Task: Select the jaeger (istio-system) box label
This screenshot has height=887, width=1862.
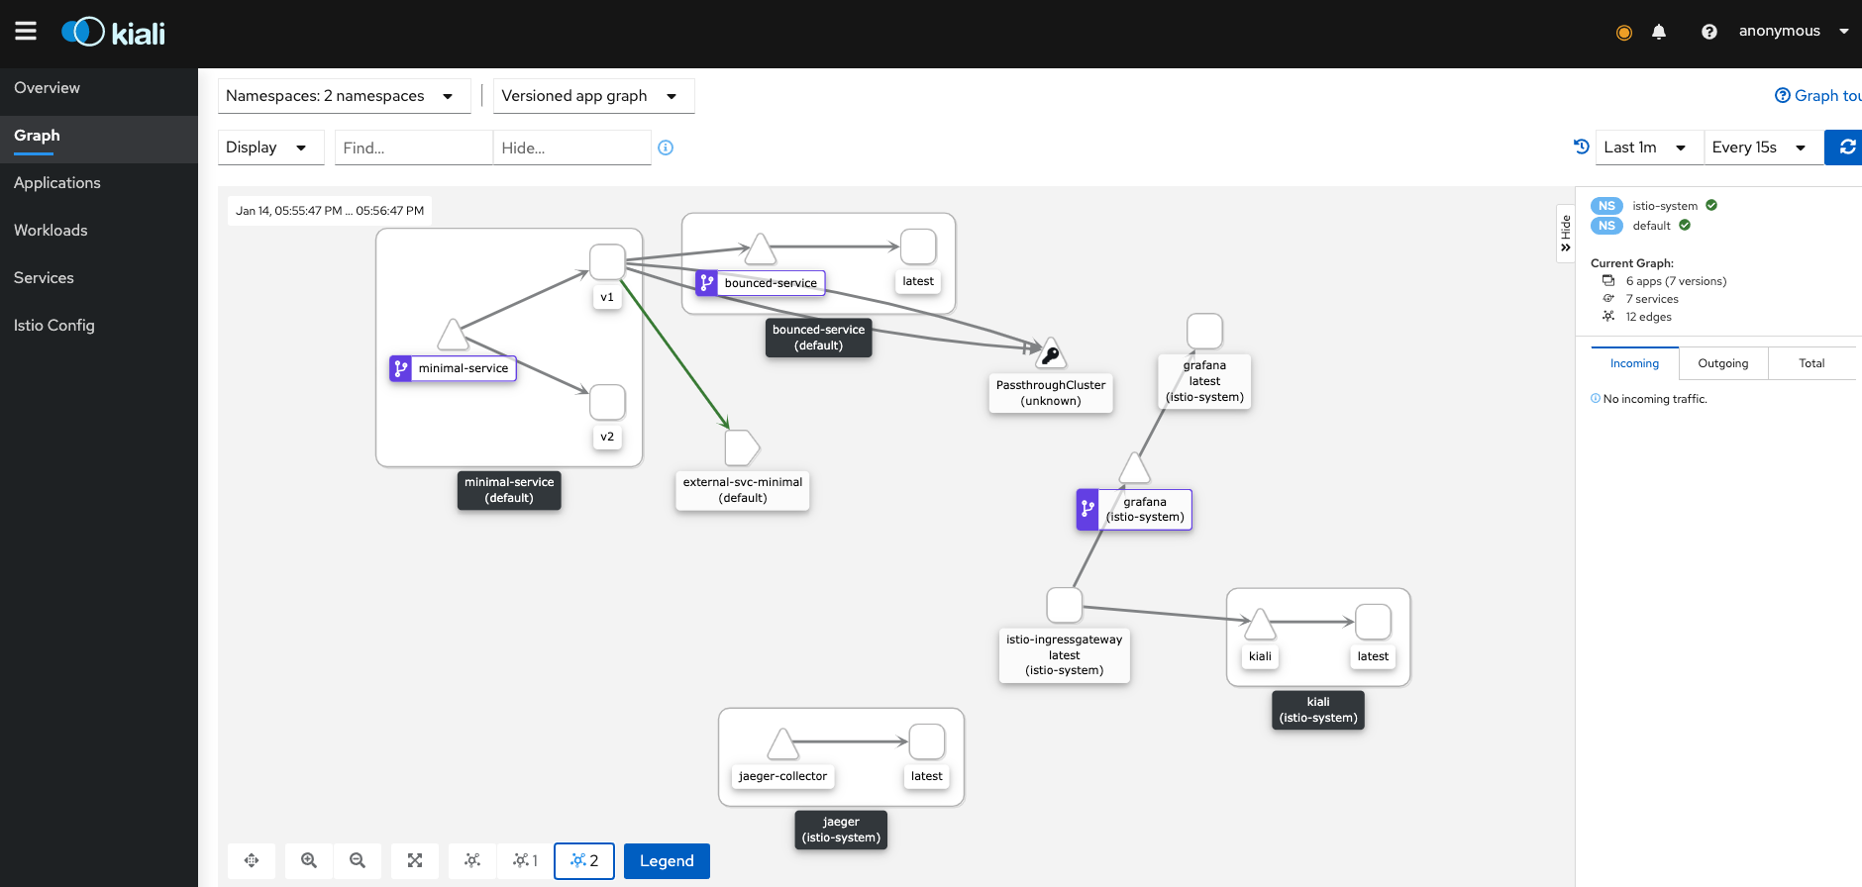Action: point(841,830)
